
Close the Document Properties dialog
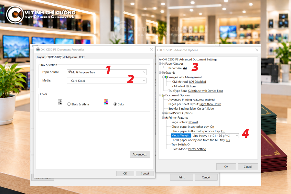151,49
